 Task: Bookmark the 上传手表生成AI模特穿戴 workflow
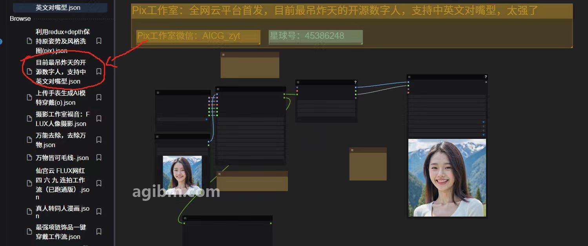coord(99,97)
